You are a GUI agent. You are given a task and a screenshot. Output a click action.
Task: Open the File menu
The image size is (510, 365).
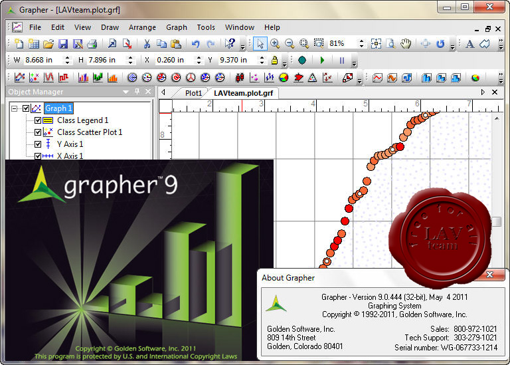[35, 27]
